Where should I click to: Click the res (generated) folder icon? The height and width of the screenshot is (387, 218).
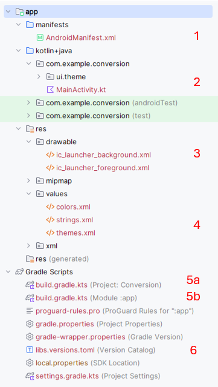(x=30, y=259)
